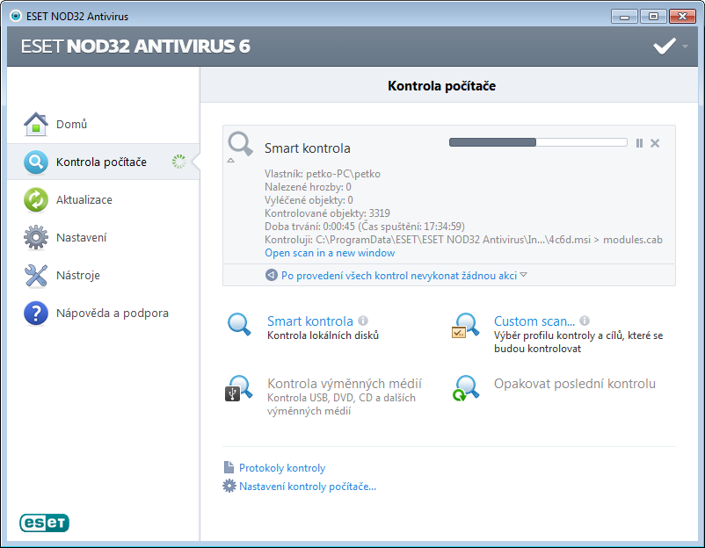This screenshot has width=705, height=548.
Task: Click the Vlastník: petko-PC\petko line
Action: [x=323, y=174]
